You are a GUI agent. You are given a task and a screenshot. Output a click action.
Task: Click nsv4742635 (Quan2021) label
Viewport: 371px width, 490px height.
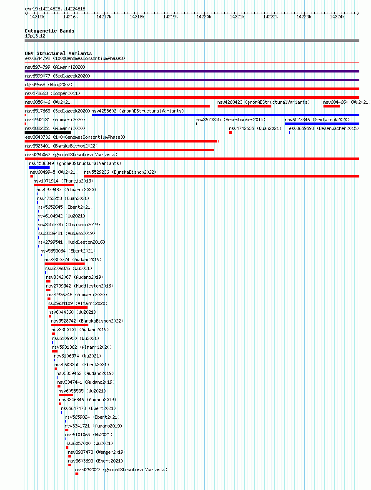pyautogui.click(x=255, y=128)
